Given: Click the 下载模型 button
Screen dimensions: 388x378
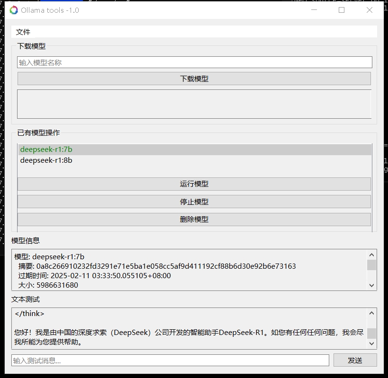Looking at the screenshot, I should tap(194, 79).
